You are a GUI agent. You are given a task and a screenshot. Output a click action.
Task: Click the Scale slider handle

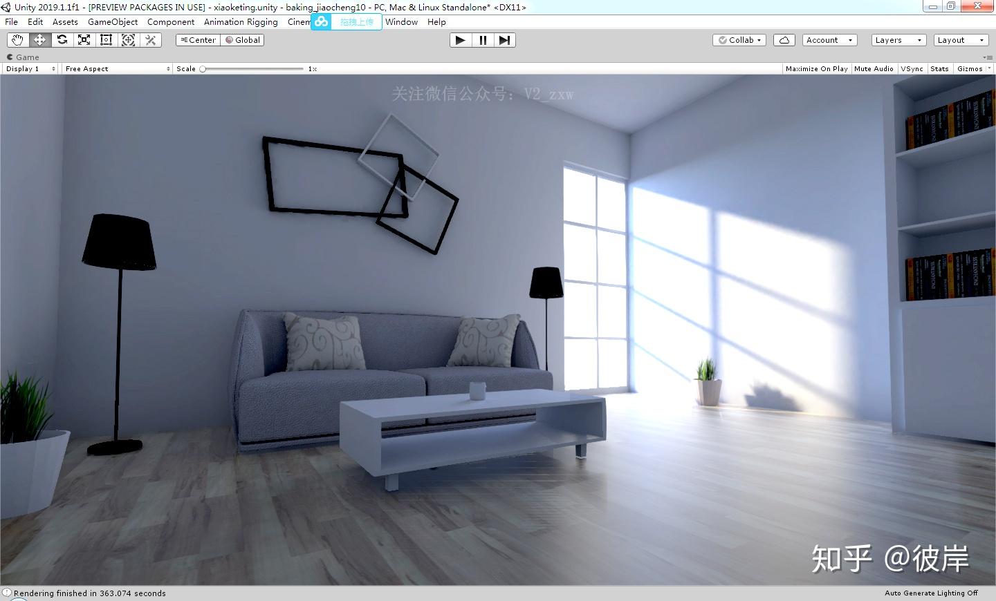(203, 68)
